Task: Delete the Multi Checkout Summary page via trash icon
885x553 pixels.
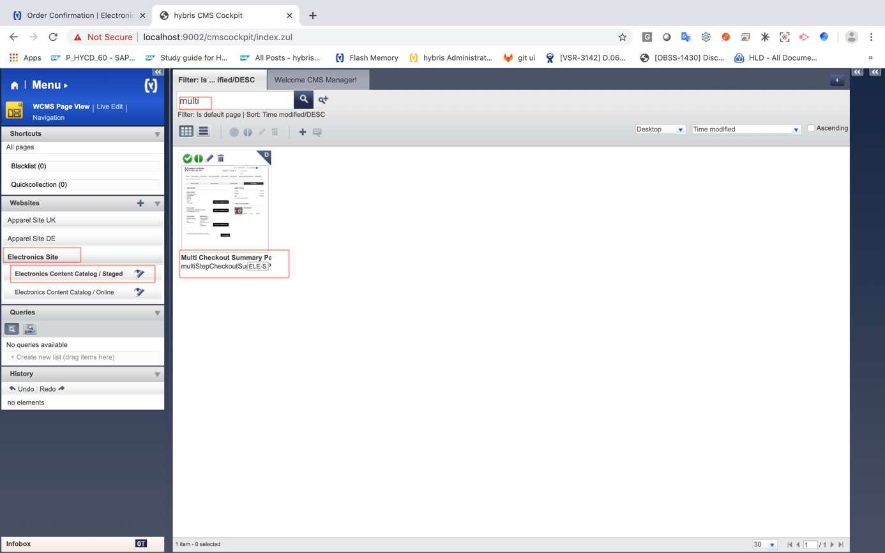Action: tap(221, 158)
